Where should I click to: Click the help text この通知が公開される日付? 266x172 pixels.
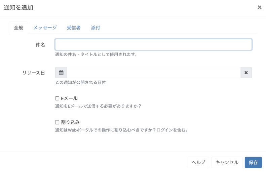(80, 82)
